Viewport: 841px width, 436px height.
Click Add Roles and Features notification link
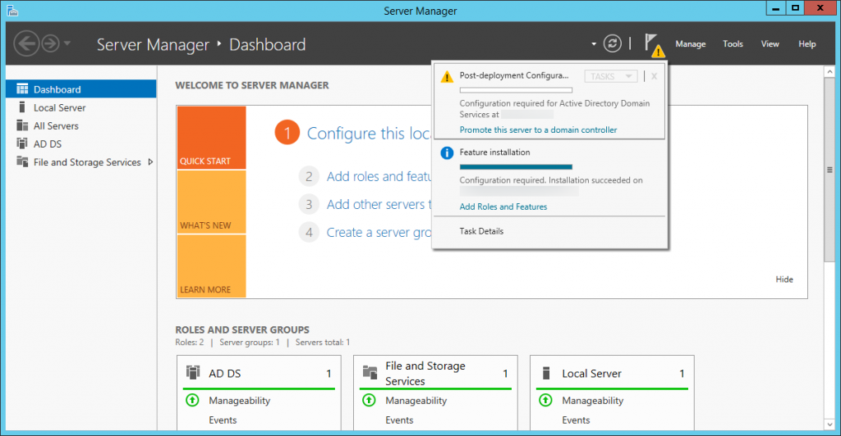(503, 207)
